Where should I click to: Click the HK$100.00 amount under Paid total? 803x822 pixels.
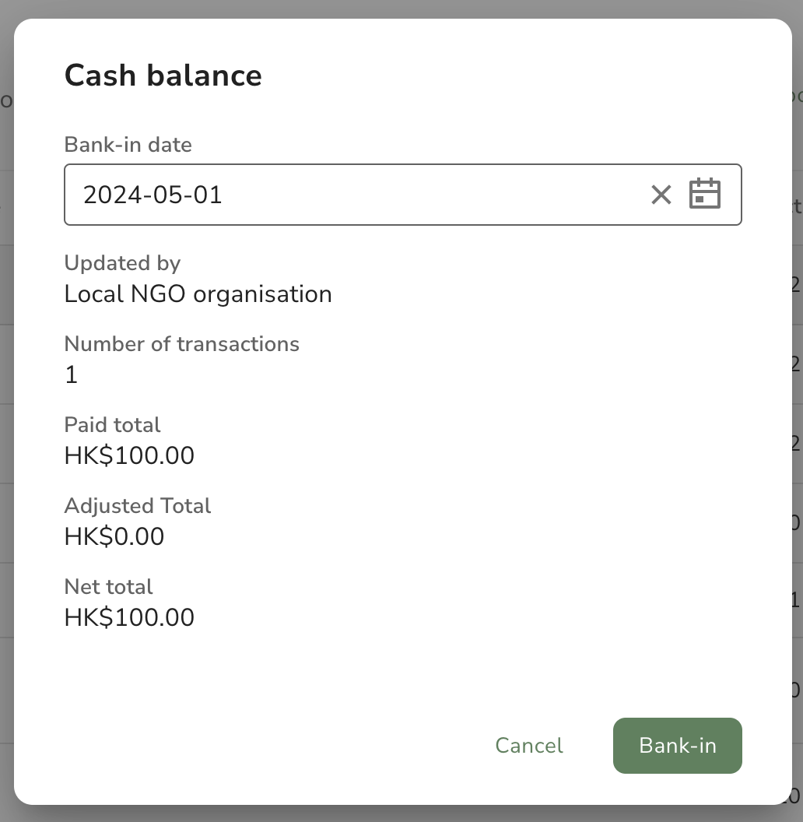click(129, 455)
